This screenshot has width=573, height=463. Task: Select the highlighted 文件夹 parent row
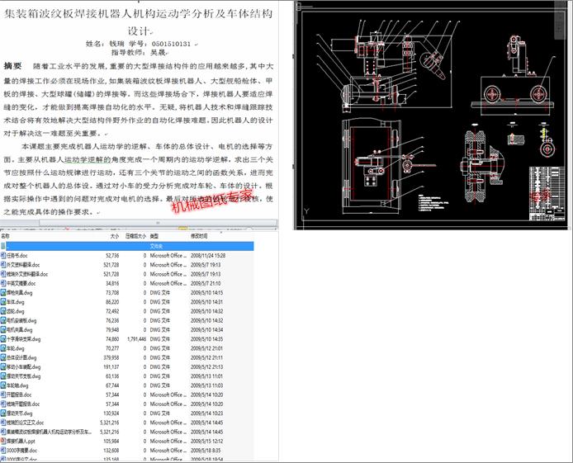tap(127, 246)
